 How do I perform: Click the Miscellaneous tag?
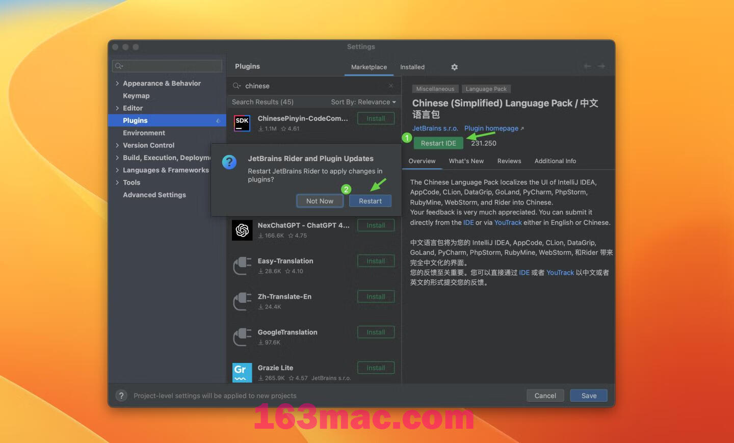click(x=435, y=89)
